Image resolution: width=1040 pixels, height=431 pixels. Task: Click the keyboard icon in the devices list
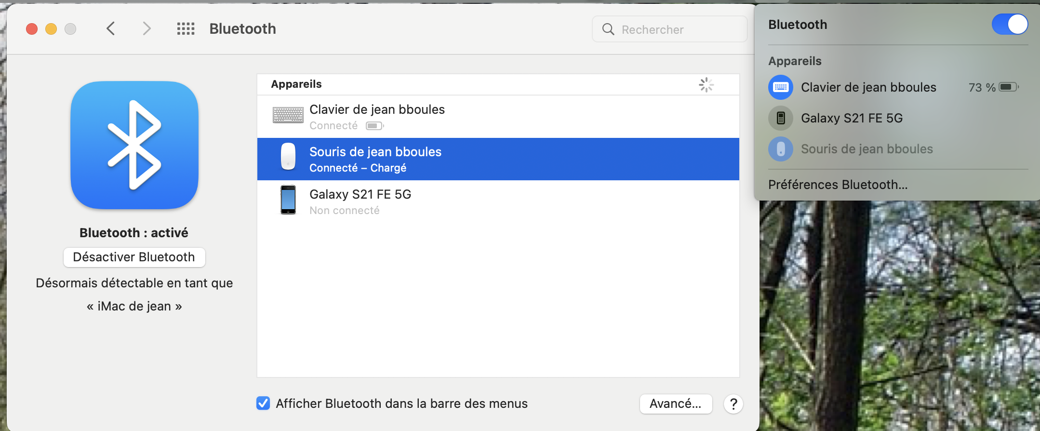(x=288, y=115)
